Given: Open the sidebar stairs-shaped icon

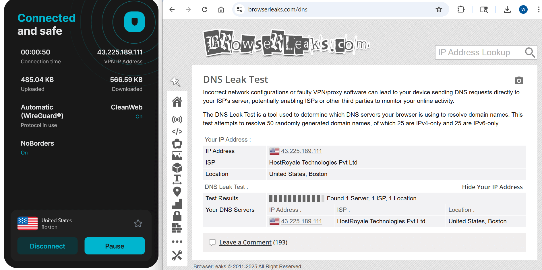Looking at the screenshot, I should tap(177, 204).
